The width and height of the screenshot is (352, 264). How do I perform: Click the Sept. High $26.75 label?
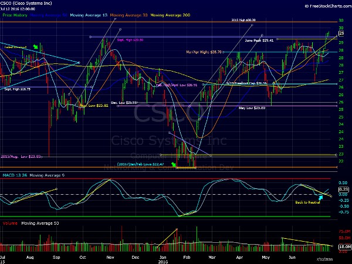[x=17, y=89]
